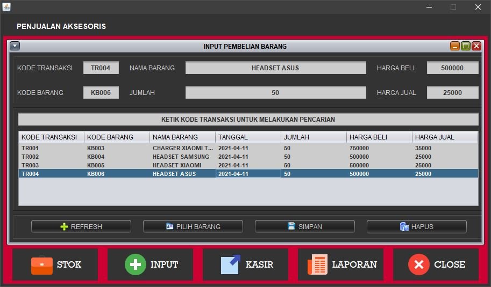Minimize the Input Pembelian Barang frame
The image size is (491, 287).
(x=455, y=46)
